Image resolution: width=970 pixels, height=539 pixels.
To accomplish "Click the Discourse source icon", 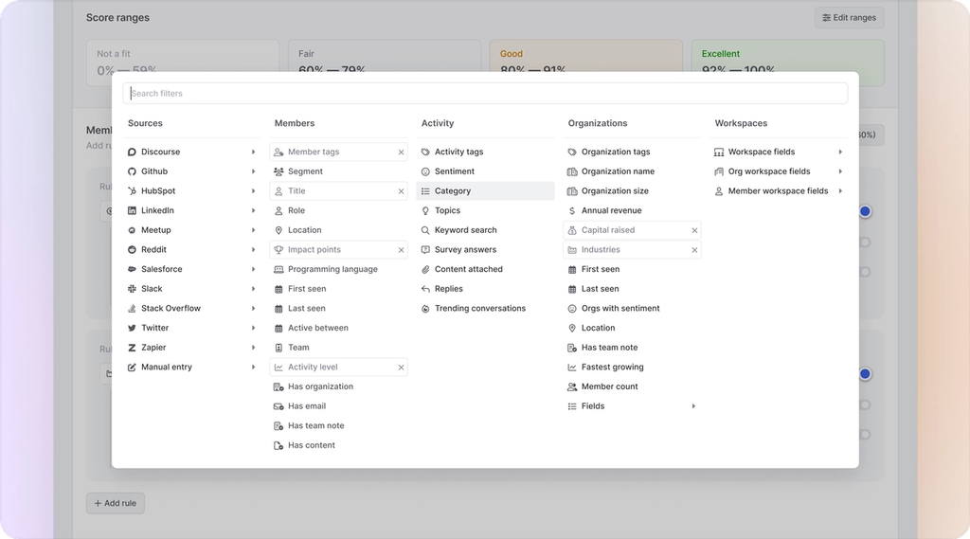I will click(x=132, y=152).
